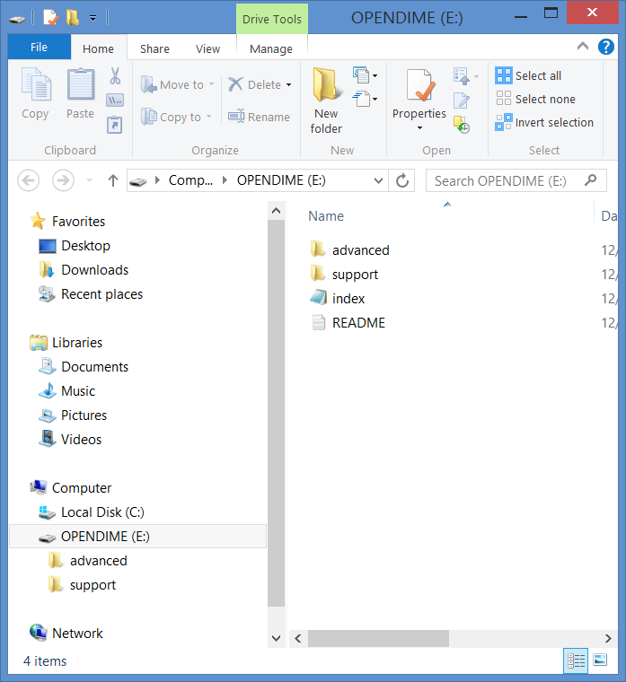The image size is (626, 682).
Task: Open the File menu
Action: coord(40,47)
